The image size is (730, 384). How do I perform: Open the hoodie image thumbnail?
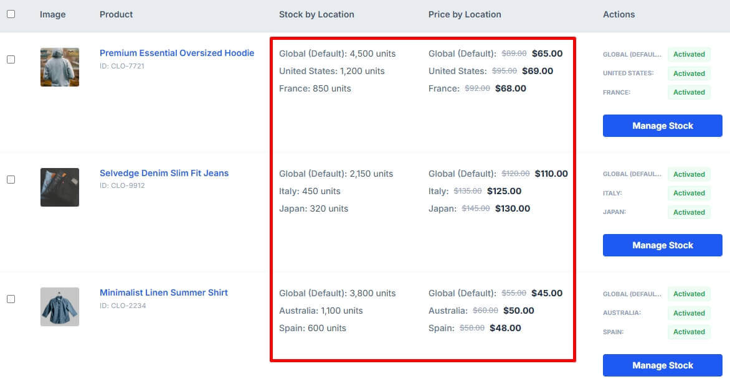[x=59, y=67]
